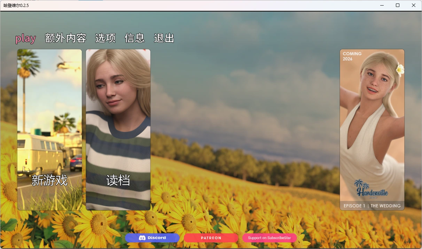The height and width of the screenshot is (249, 422).
Task: Open the 额外内容 menu
Action: pyautogui.click(x=65, y=38)
